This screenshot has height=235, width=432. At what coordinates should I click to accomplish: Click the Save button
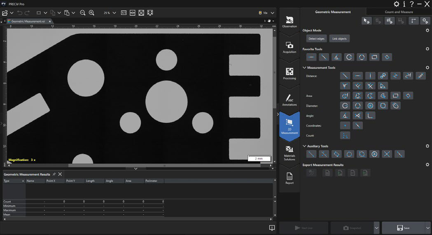403,228
